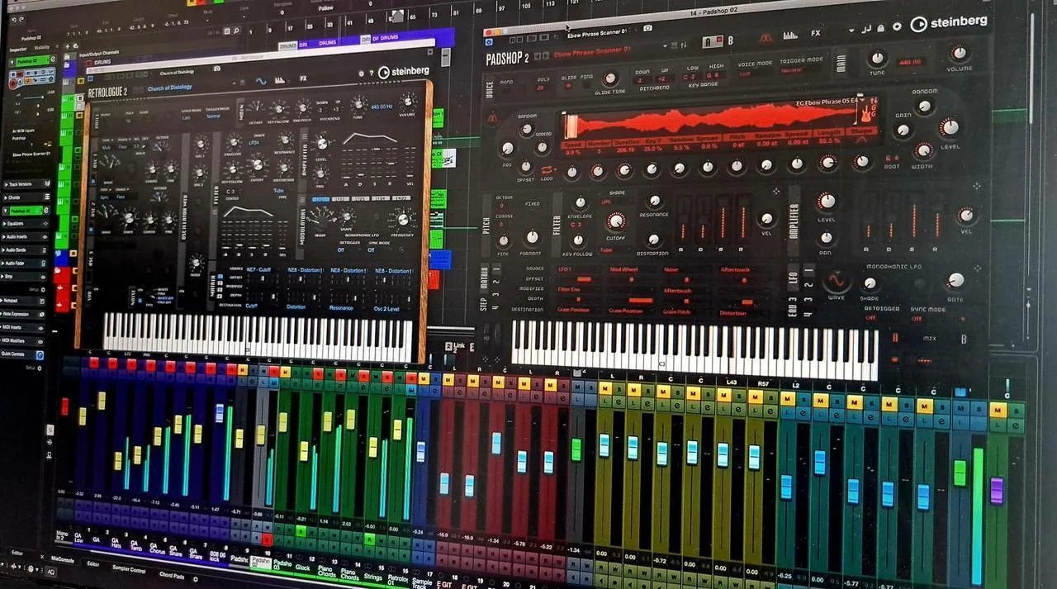Expand the Audio Sends inspector section

[24, 249]
